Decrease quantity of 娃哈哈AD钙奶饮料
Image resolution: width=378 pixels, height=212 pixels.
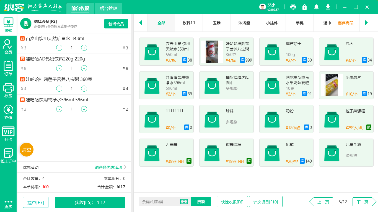click(59, 68)
